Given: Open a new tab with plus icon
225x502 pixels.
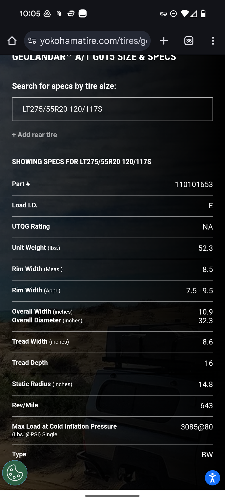Looking at the screenshot, I should (x=164, y=41).
